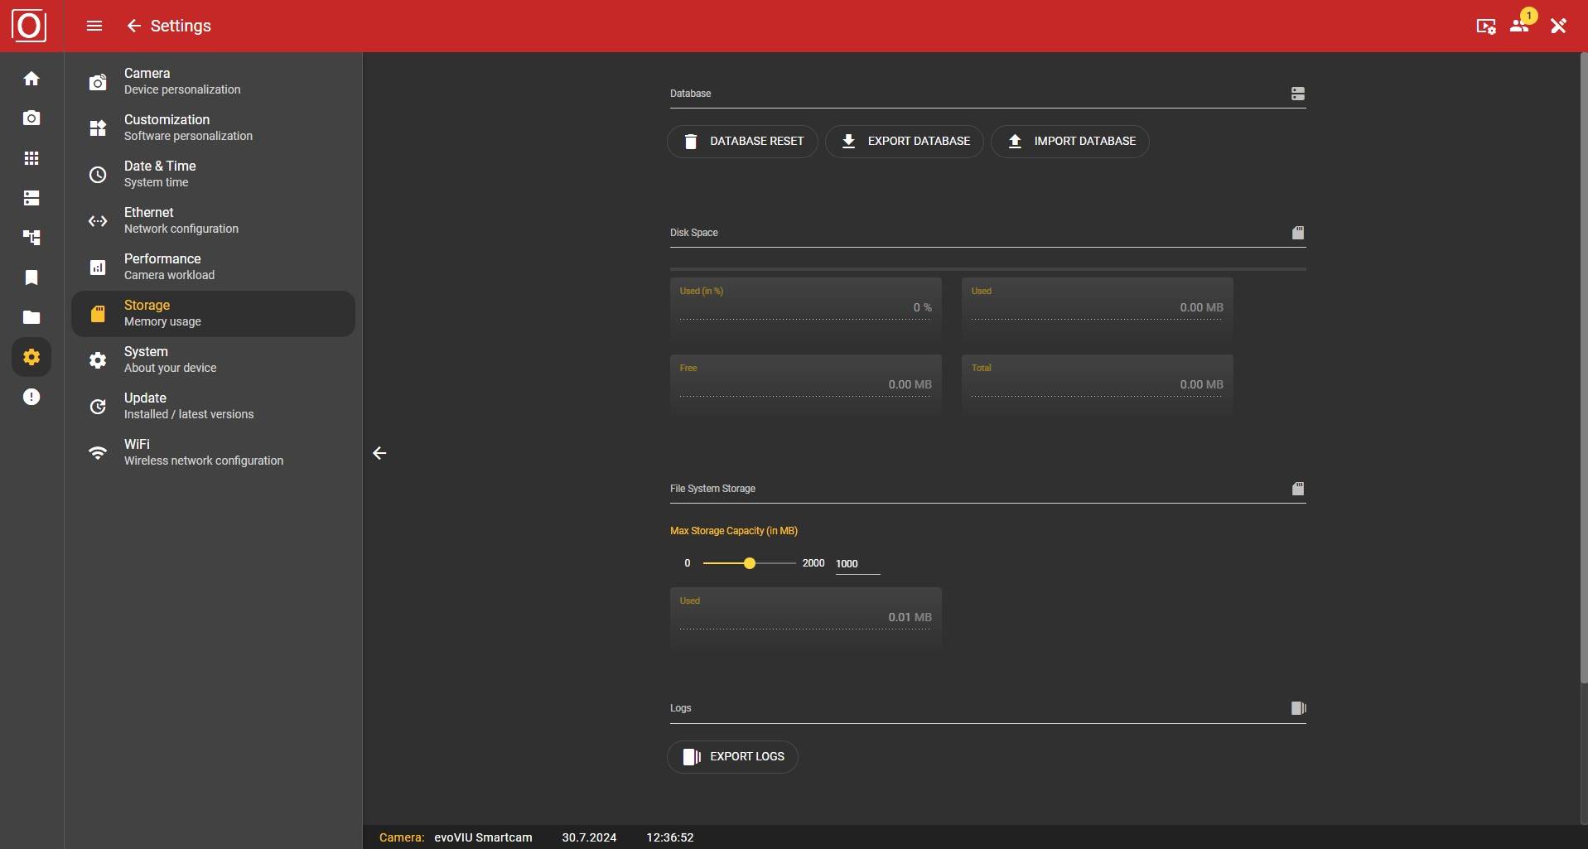Open Ethernet network configuration
This screenshot has height=849, width=1588.
coord(213,220)
